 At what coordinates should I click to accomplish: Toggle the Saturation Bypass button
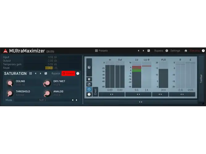(56, 74)
